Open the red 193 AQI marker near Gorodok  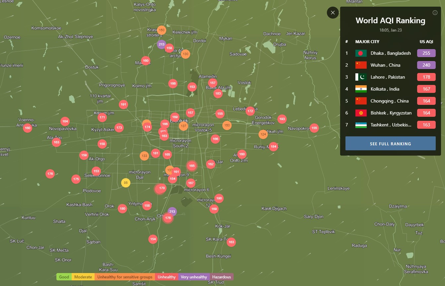pos(282,119)
